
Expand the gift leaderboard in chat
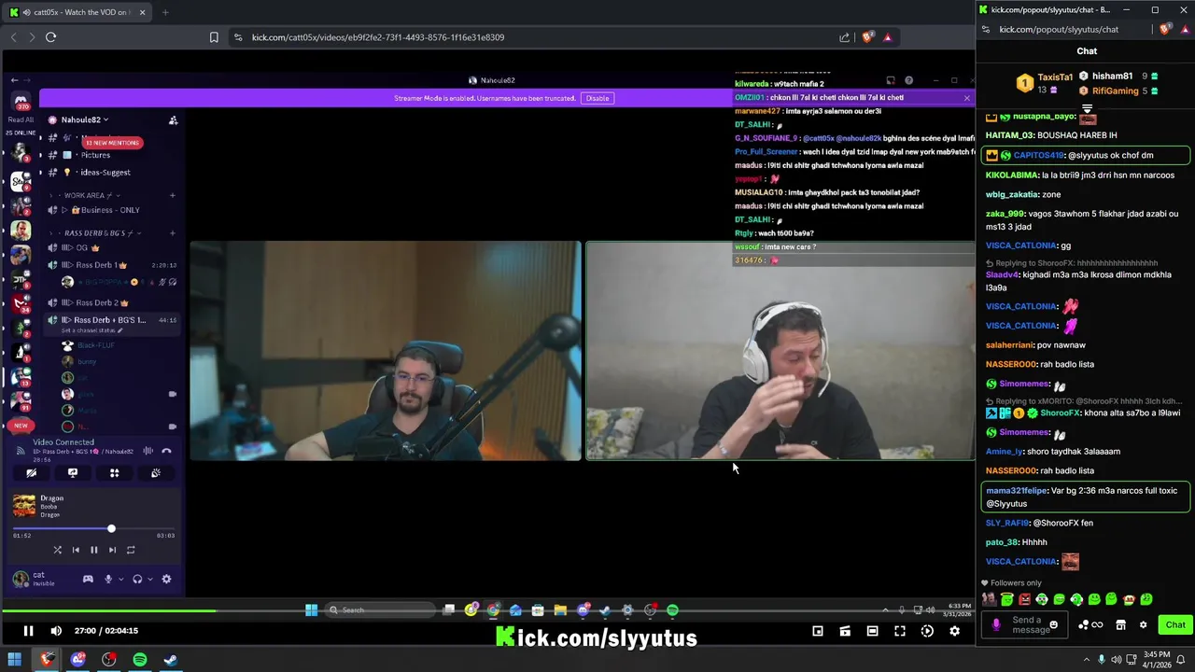click(1087, 109)
